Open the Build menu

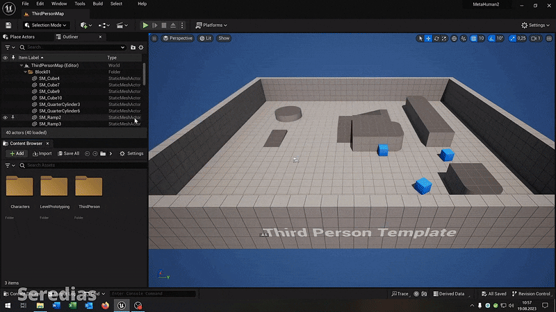click(x=98, y=3)
